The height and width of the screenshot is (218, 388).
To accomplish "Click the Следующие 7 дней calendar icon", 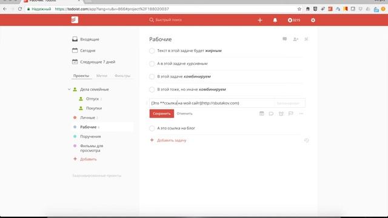I will [x=75, y=62].
